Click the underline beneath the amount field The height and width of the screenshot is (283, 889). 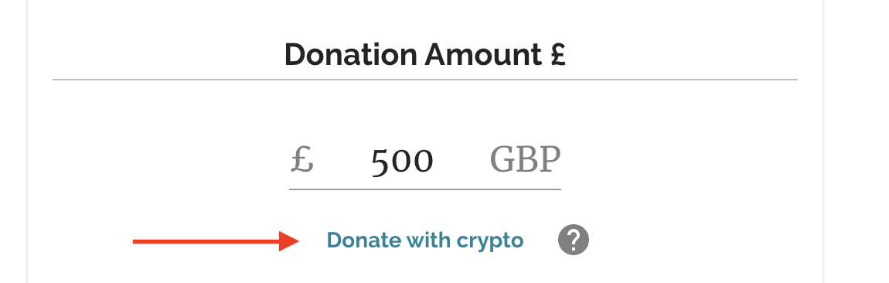(x=424, y=189)
